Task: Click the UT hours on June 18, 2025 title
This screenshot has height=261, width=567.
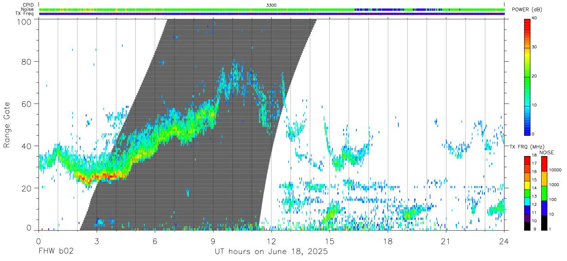Action: point(271,251)
